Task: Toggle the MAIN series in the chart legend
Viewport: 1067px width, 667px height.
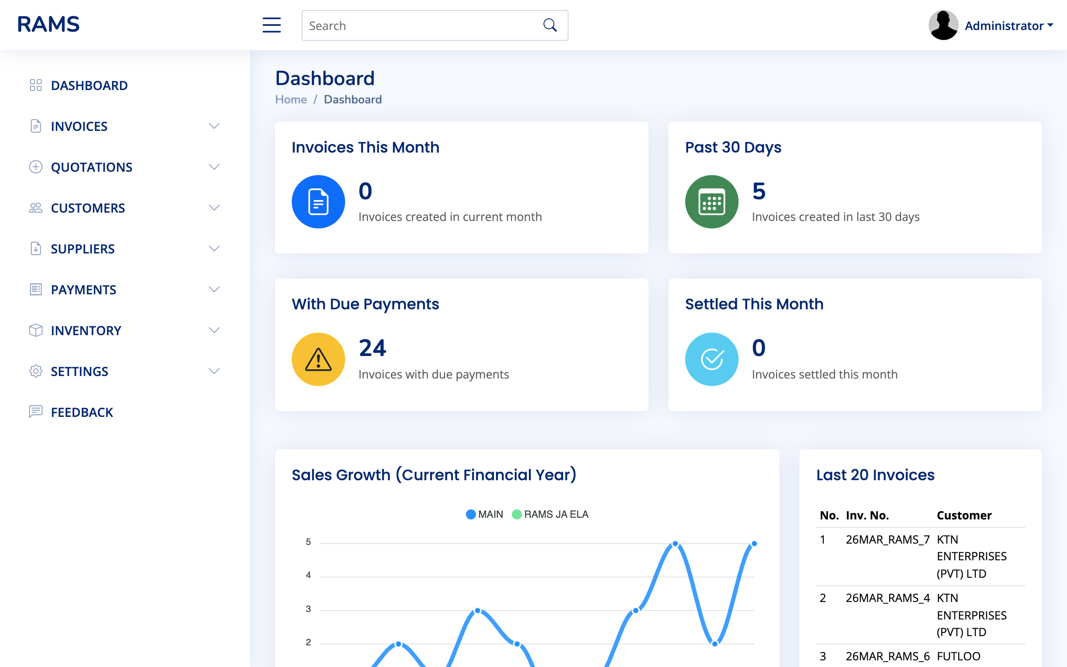Action: click(484, 514)
